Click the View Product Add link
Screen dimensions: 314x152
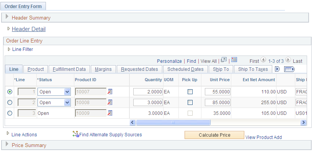263,137
